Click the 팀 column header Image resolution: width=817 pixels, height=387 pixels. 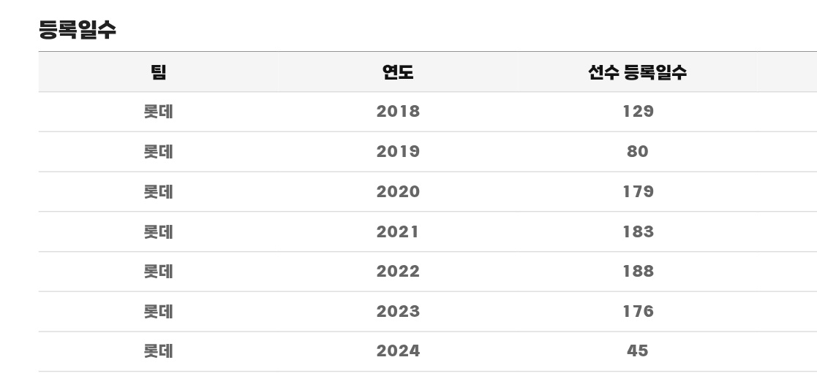(x=159, y=72)
